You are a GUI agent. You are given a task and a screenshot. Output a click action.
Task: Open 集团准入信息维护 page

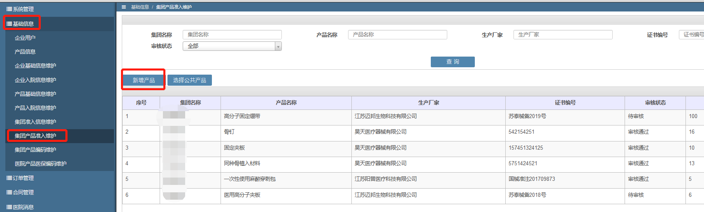pos(35,122)
